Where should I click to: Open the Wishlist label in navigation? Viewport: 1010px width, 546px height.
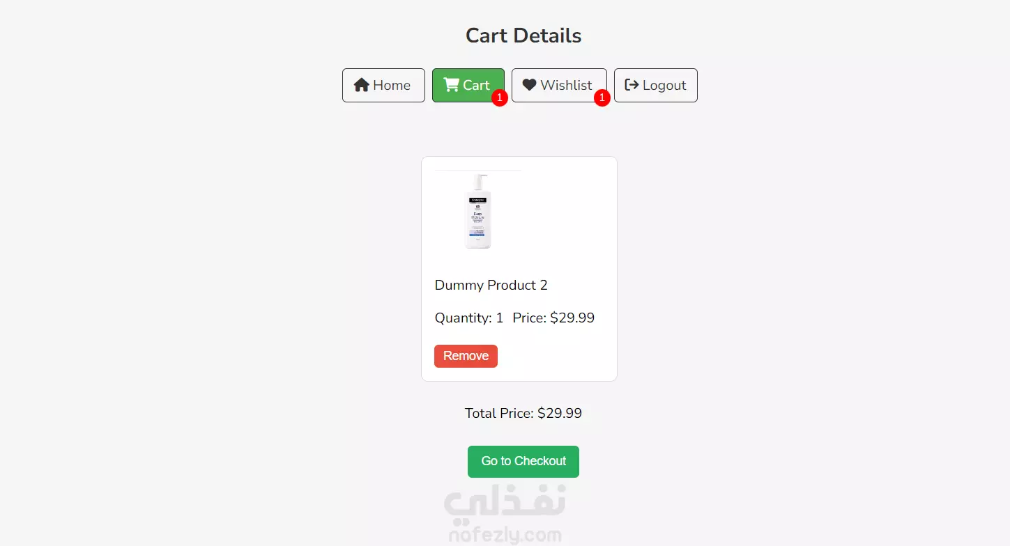566,85
